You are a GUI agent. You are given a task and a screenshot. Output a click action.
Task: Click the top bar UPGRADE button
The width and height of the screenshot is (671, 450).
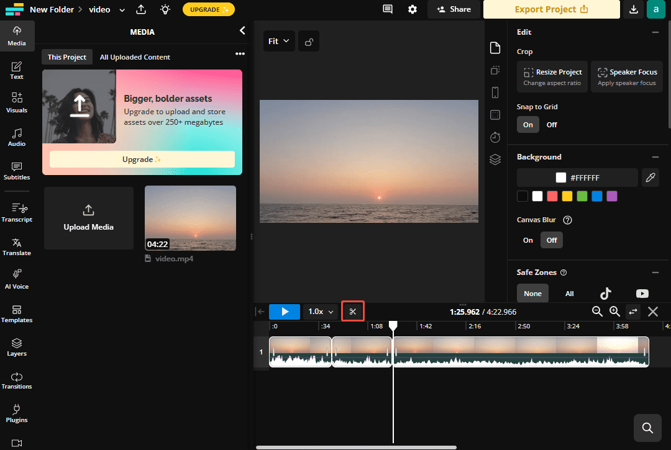pos(208,9)
